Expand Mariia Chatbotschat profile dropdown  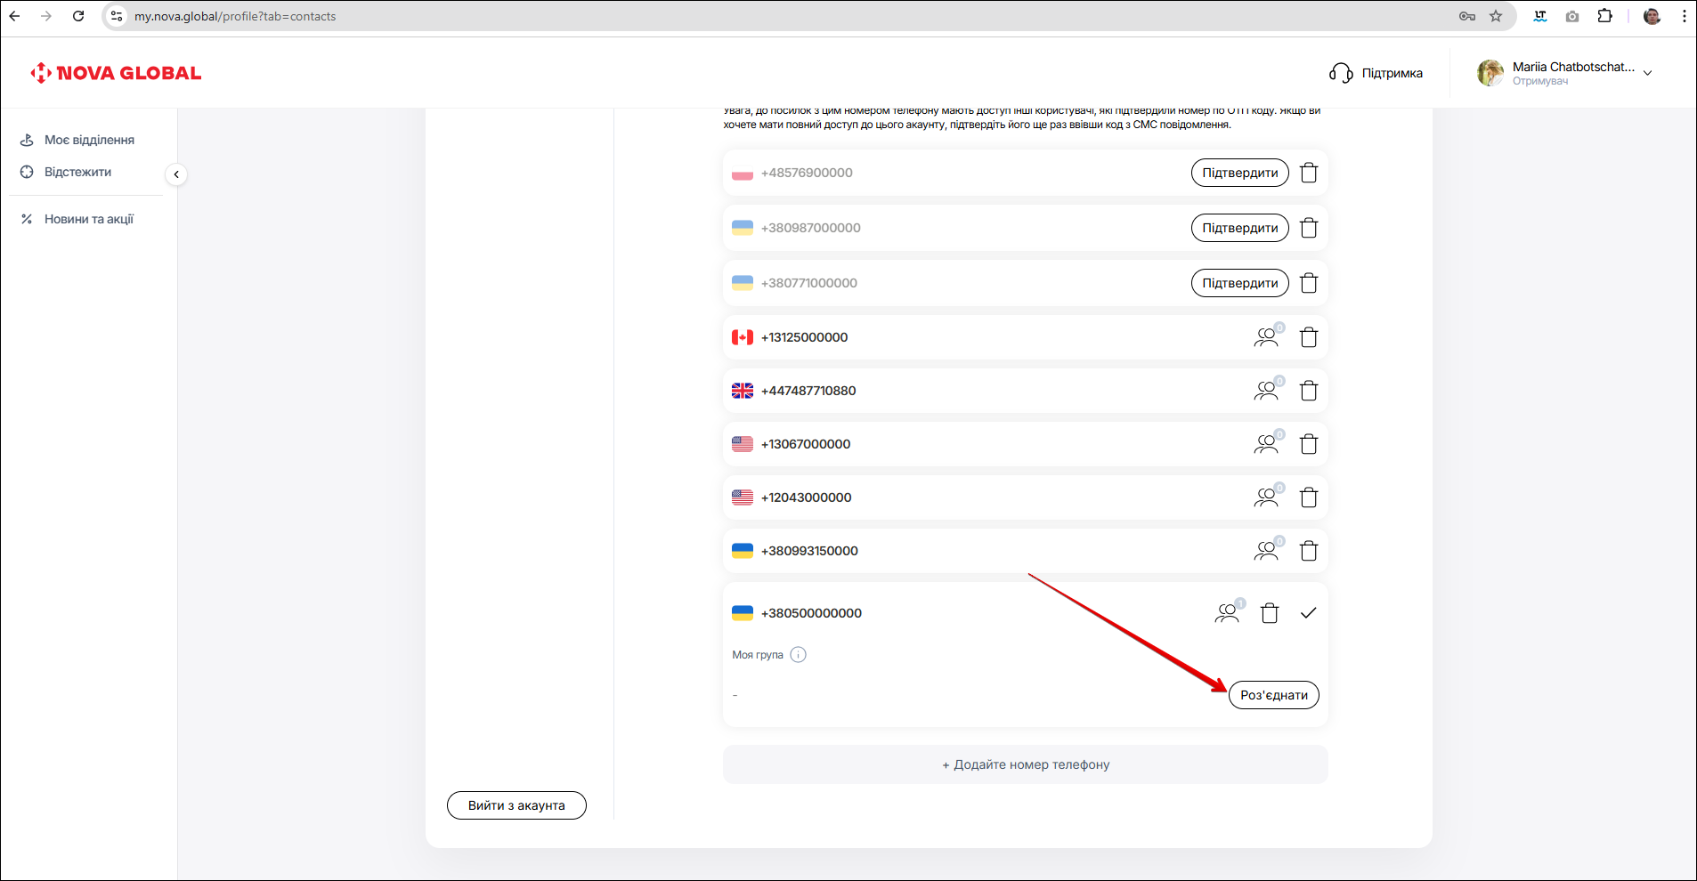click(1647, 73)
